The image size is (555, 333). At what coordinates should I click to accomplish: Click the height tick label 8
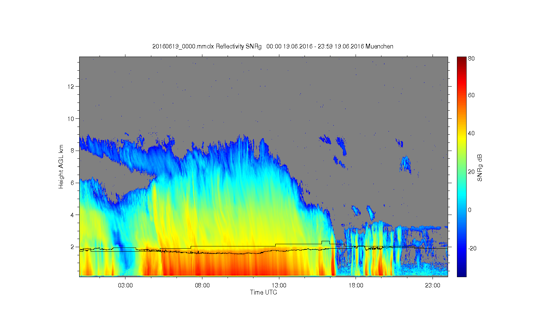[x=73, y=151]
